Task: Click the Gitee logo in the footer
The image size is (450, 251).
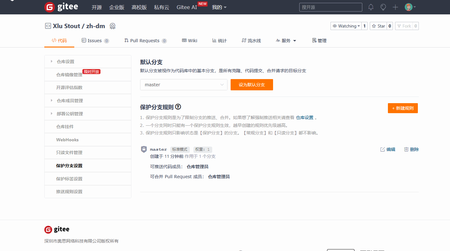Action: pos(57,229)
